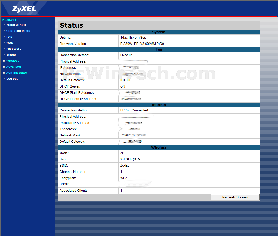Click the LAN connection method Fixed IP
This screenshot has width=278, height=236.
126,55
